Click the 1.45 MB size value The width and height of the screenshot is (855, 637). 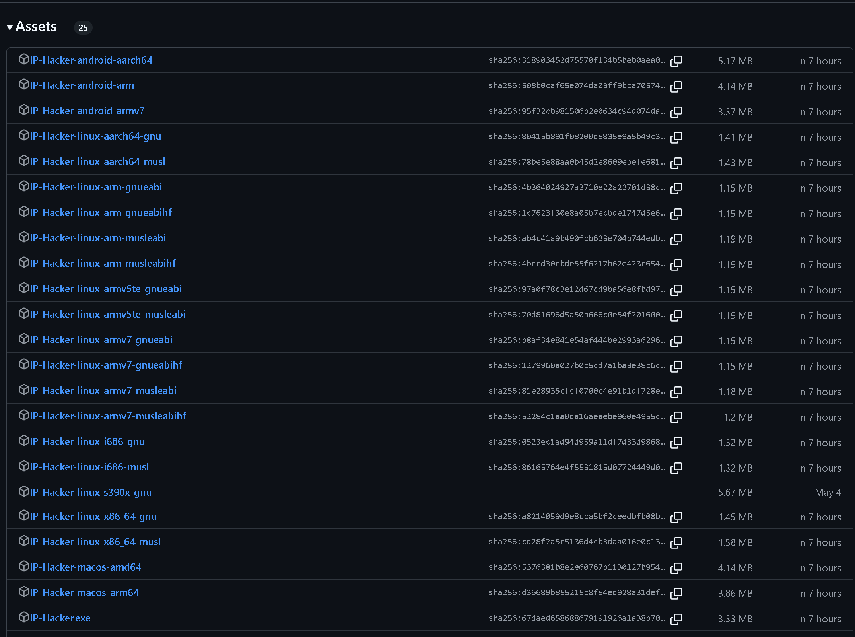pos(735,517)
